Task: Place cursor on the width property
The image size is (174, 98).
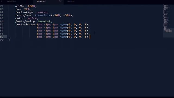Action: 20,6
